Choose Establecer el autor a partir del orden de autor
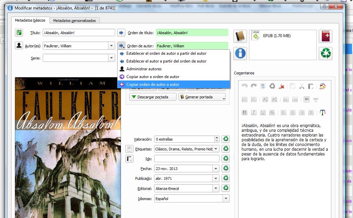353x218 pixels. [x=173, y=61]
